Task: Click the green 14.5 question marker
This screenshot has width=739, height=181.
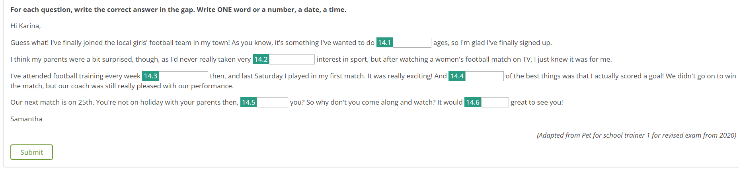Action: pyautogui.click(x=249, y=102)
